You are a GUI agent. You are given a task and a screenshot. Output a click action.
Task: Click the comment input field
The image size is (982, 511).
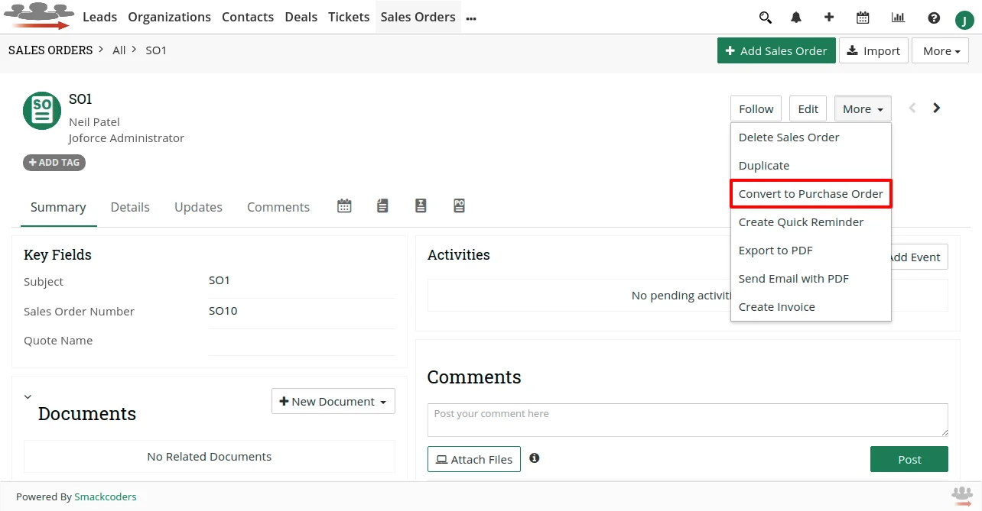point(687,419)
